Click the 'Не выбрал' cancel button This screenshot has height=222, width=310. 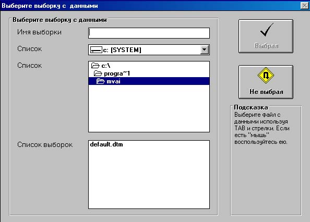coord(266,82)
